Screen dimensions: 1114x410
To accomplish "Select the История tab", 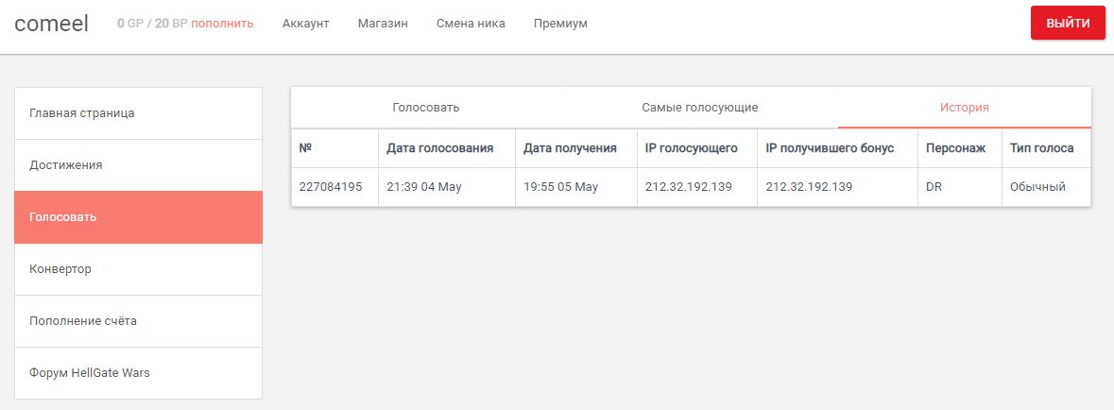I will [x=965, y=108].
